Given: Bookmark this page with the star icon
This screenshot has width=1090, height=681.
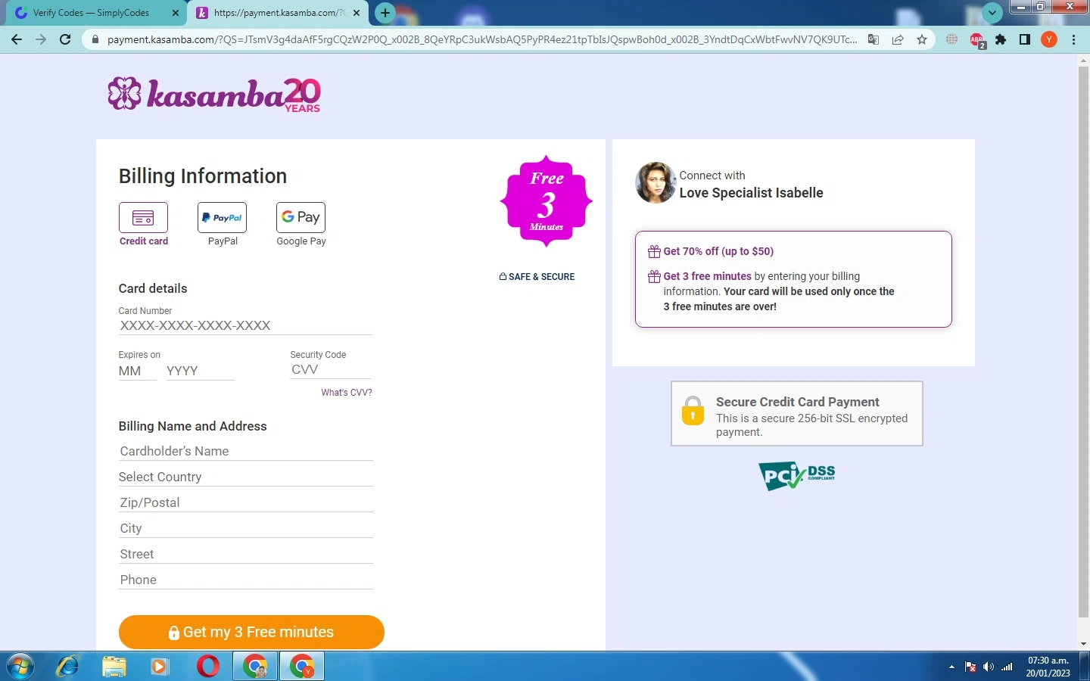Looking at the screenshot, I should (921, 39).
